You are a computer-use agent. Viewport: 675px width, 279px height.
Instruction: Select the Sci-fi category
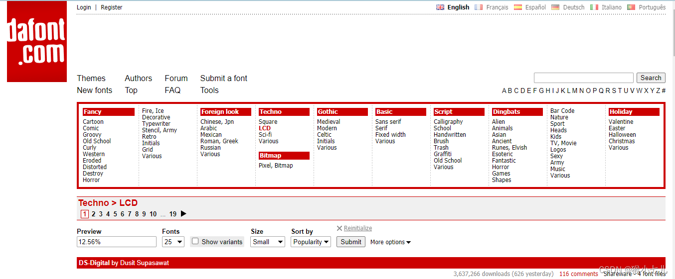[265, 135]
